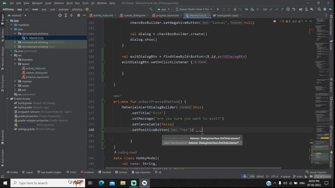Hide the Project panel with minus icon
335x188 pixels.
[84, 15]
